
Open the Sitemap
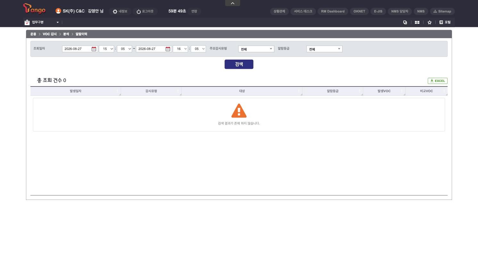click(x=442, y=12)
